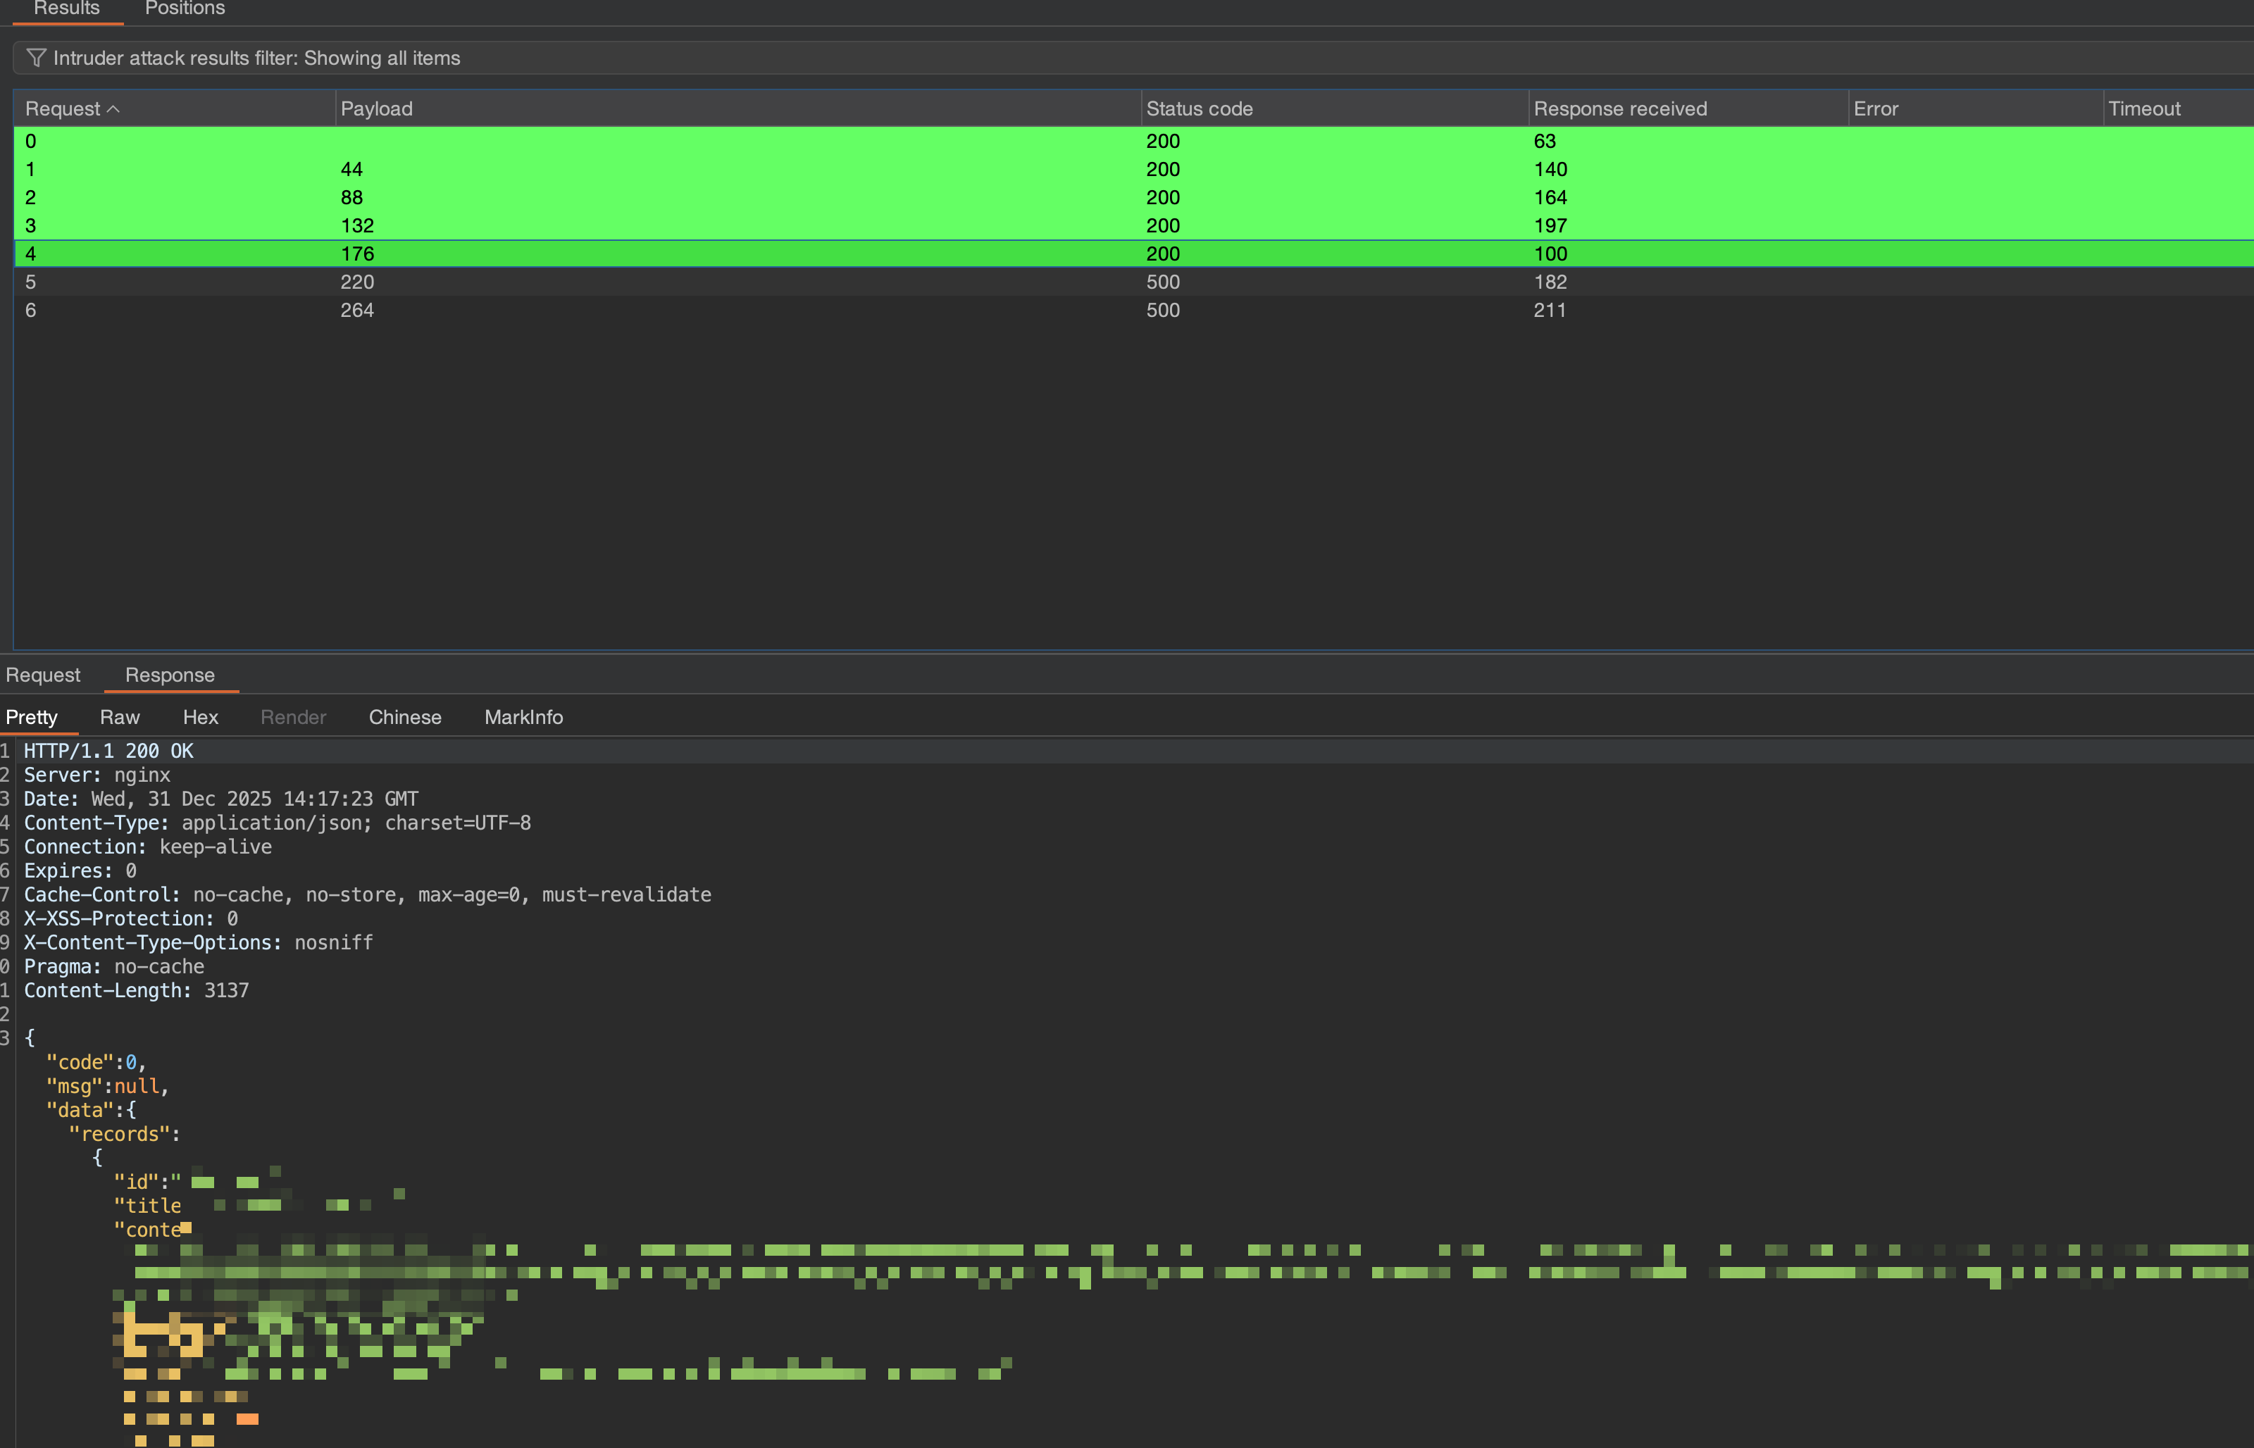The height and width of the screenshot is (1448, 2254).
Task: Switch to Raw response view
Action: [x=120, y=718]
